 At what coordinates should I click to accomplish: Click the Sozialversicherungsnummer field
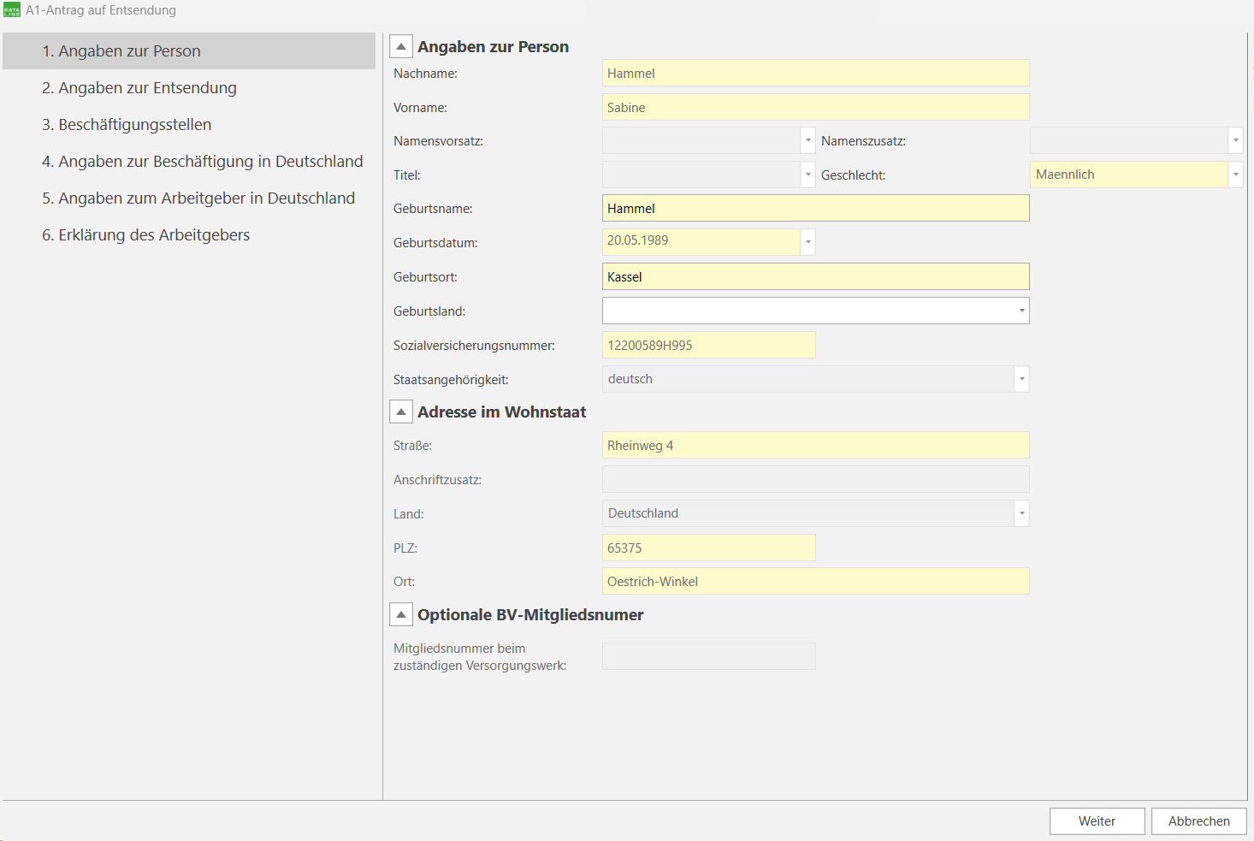coord(708,346)
